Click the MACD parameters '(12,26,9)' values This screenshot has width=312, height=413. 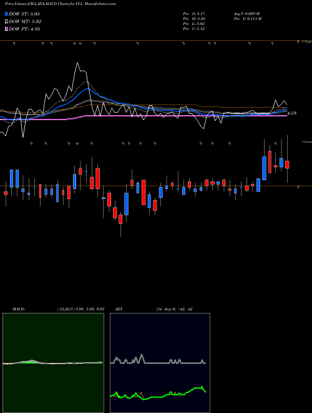80,309
